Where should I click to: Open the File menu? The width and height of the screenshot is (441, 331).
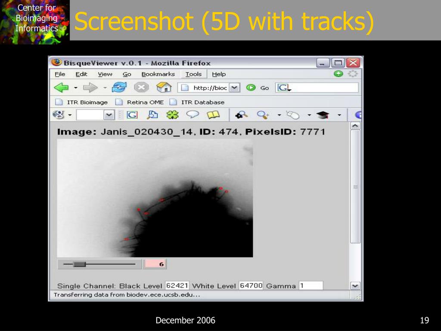[60, 74]
